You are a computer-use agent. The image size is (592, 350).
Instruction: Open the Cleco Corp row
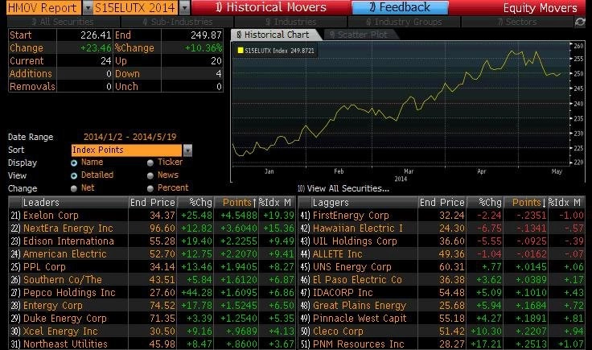point(442,331)
